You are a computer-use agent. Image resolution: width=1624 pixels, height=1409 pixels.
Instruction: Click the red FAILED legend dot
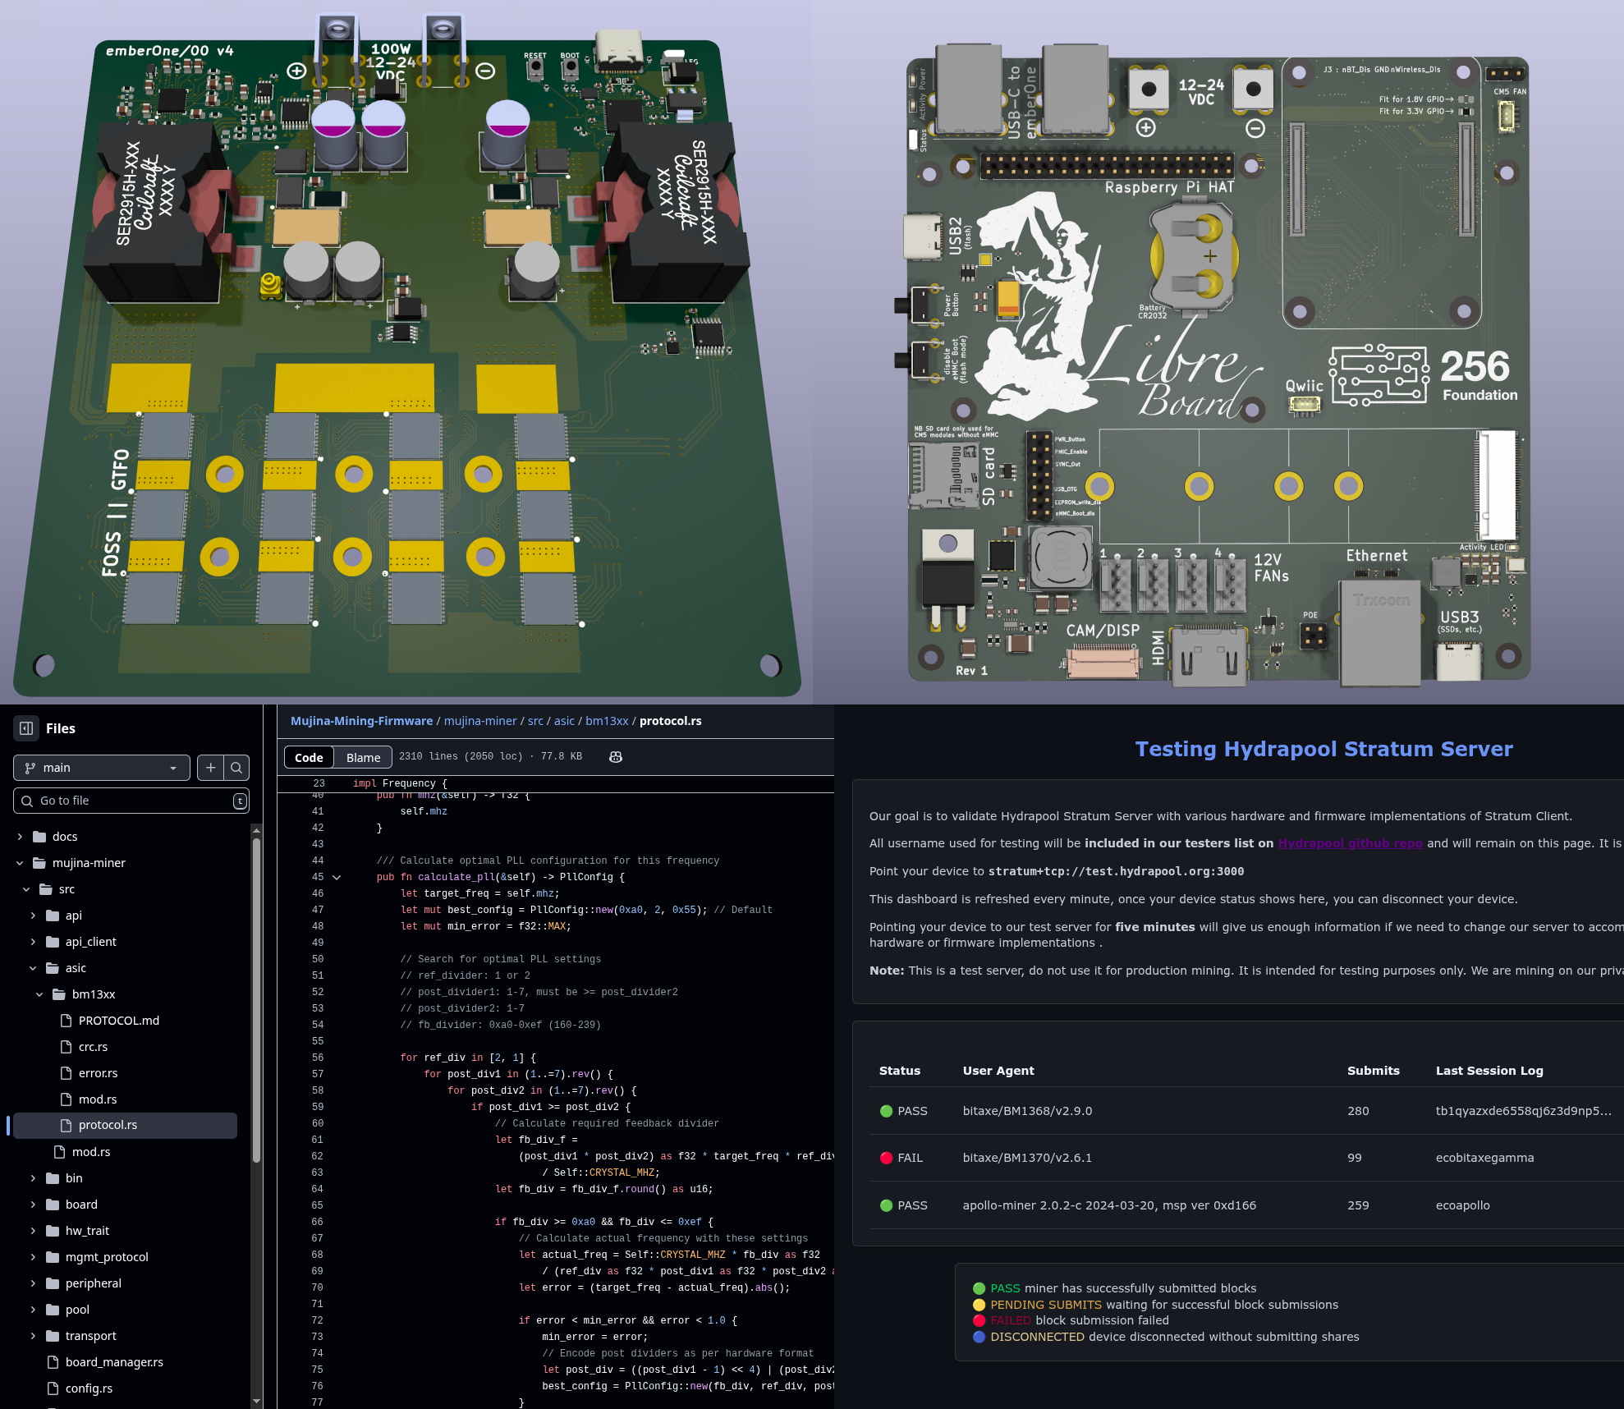979,1320
